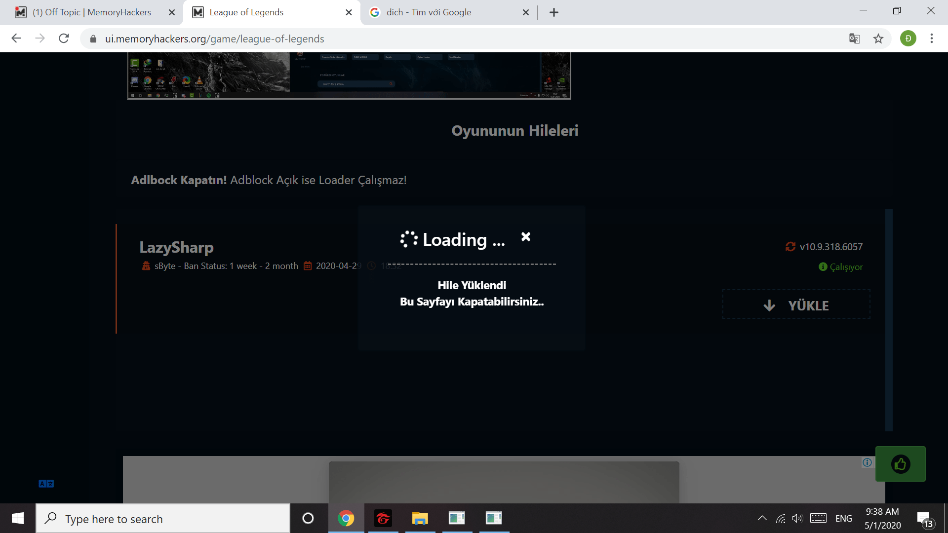Click the page's vertical scrollbar
Image resolution: width=948 pixels, height=533 pixels.
[x=889, y=320]
